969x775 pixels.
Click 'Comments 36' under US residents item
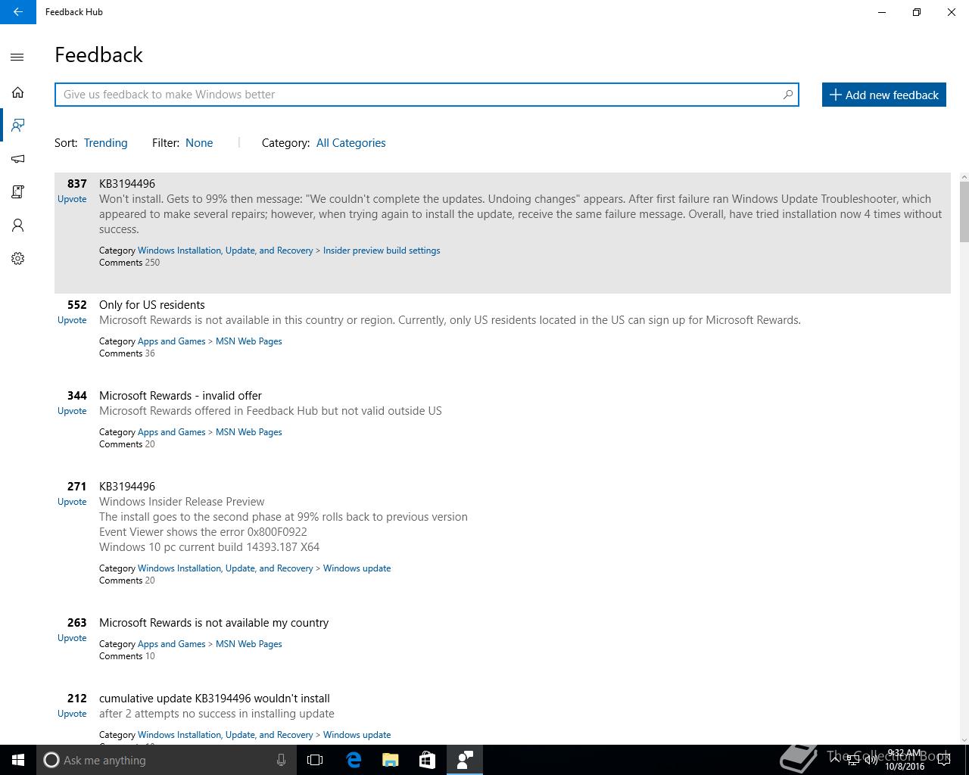127,353
